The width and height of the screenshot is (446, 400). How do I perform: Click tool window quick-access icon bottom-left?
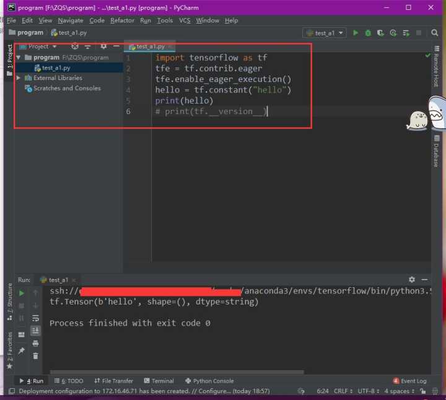(x=12, y=391)
